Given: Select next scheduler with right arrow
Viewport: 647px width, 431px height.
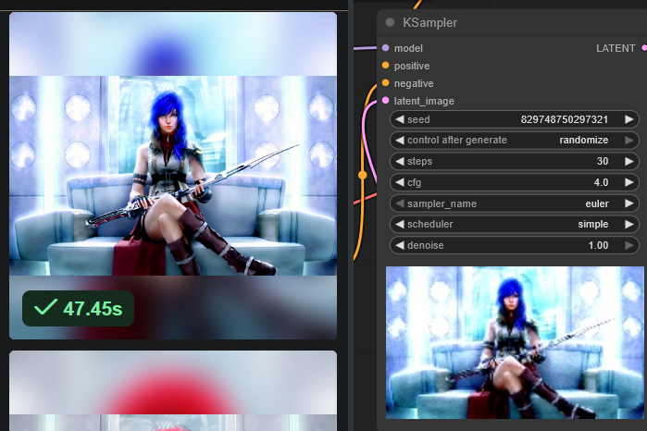Looking at the screenshot, I should click(628, 224).
